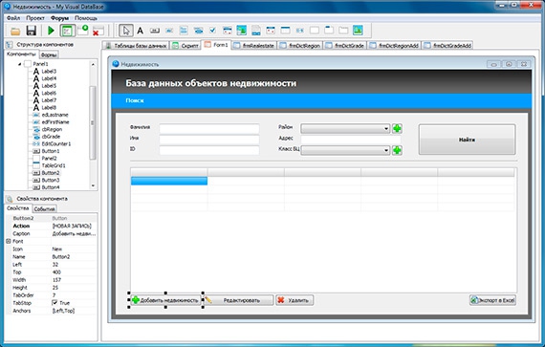Pick the GroupBox component in the palette
Screen dimensions: 545x347
[343, 31]
